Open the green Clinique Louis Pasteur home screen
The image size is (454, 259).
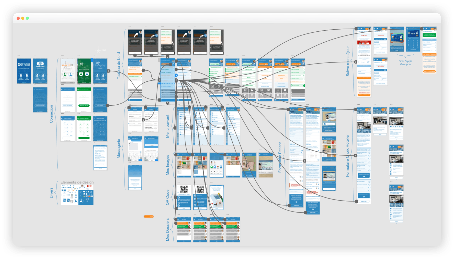(x=84, y=71)
